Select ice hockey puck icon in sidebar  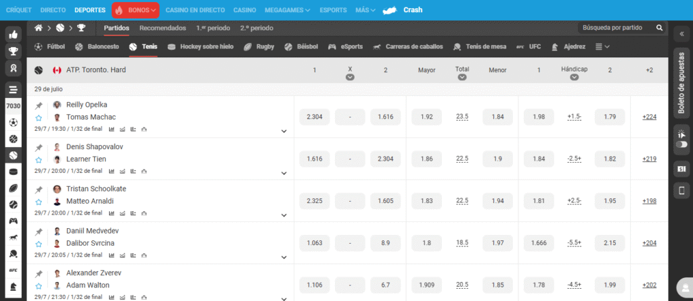[x=14, y=172]
